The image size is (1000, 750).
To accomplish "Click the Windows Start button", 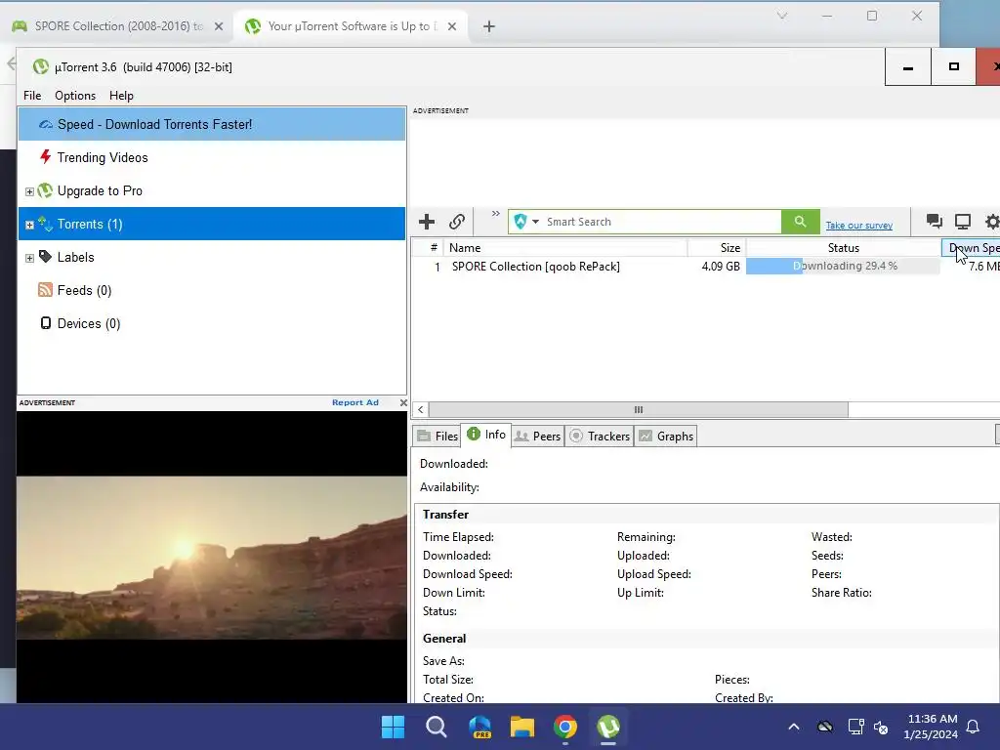I will (393, 727).
